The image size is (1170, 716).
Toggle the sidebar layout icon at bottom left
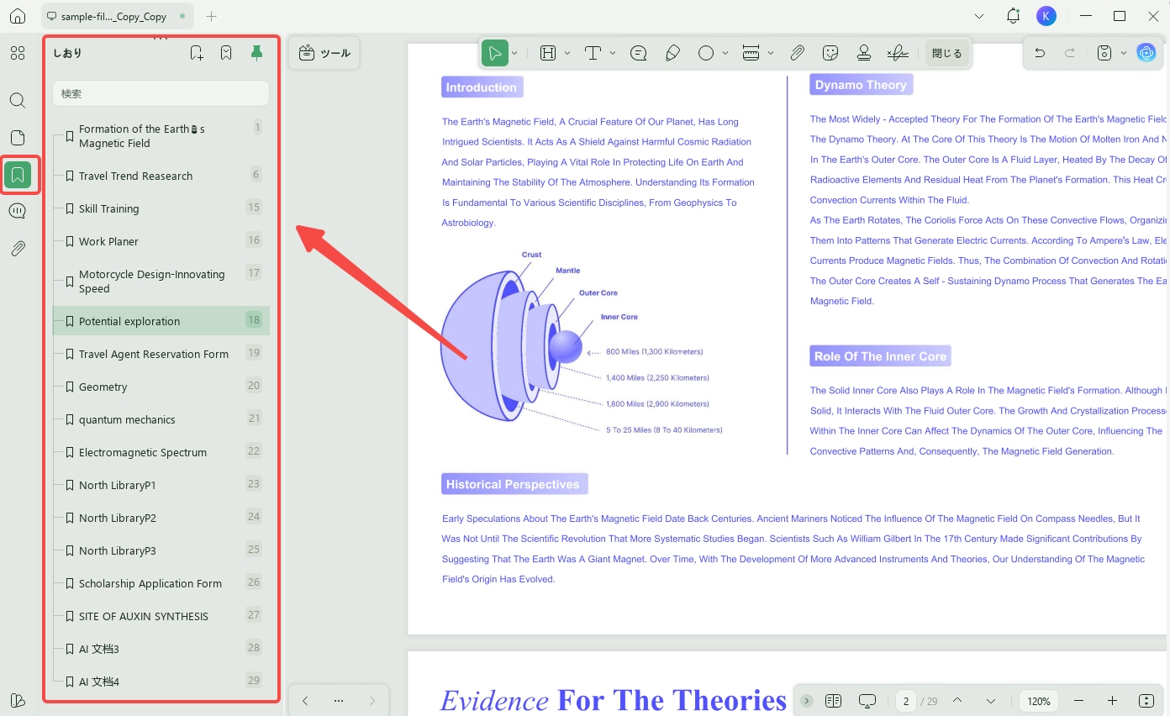[18, 701]
